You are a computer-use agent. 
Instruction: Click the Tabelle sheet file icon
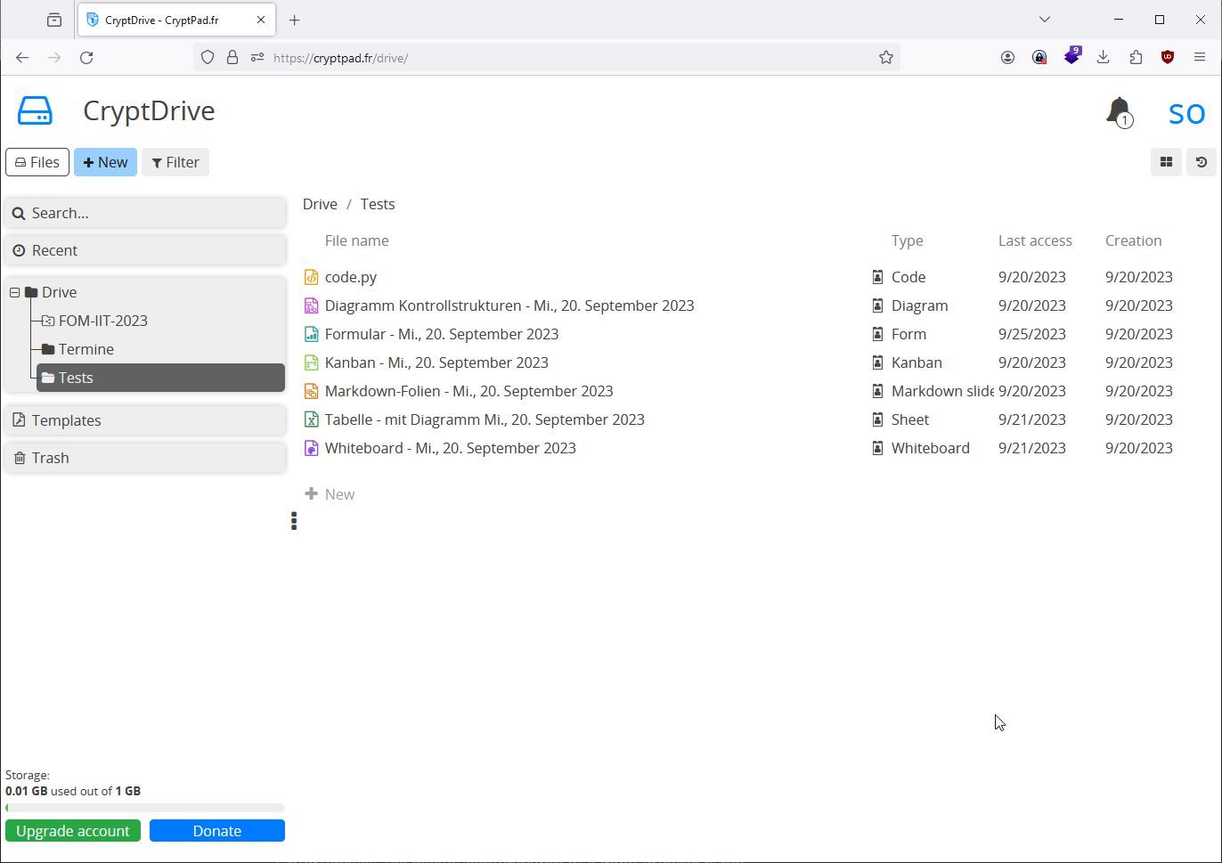click(x=311, y=419)
